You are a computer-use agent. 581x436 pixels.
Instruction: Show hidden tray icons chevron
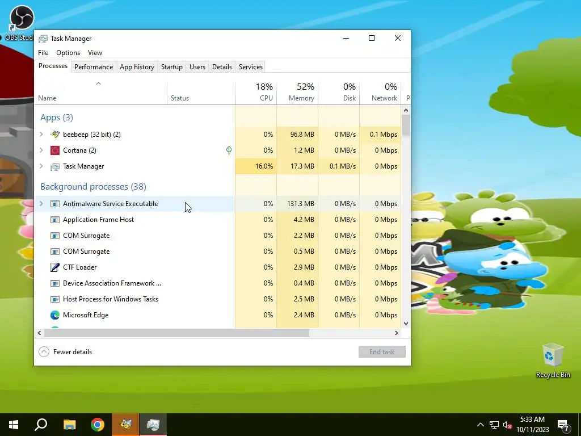pos(480,425)
